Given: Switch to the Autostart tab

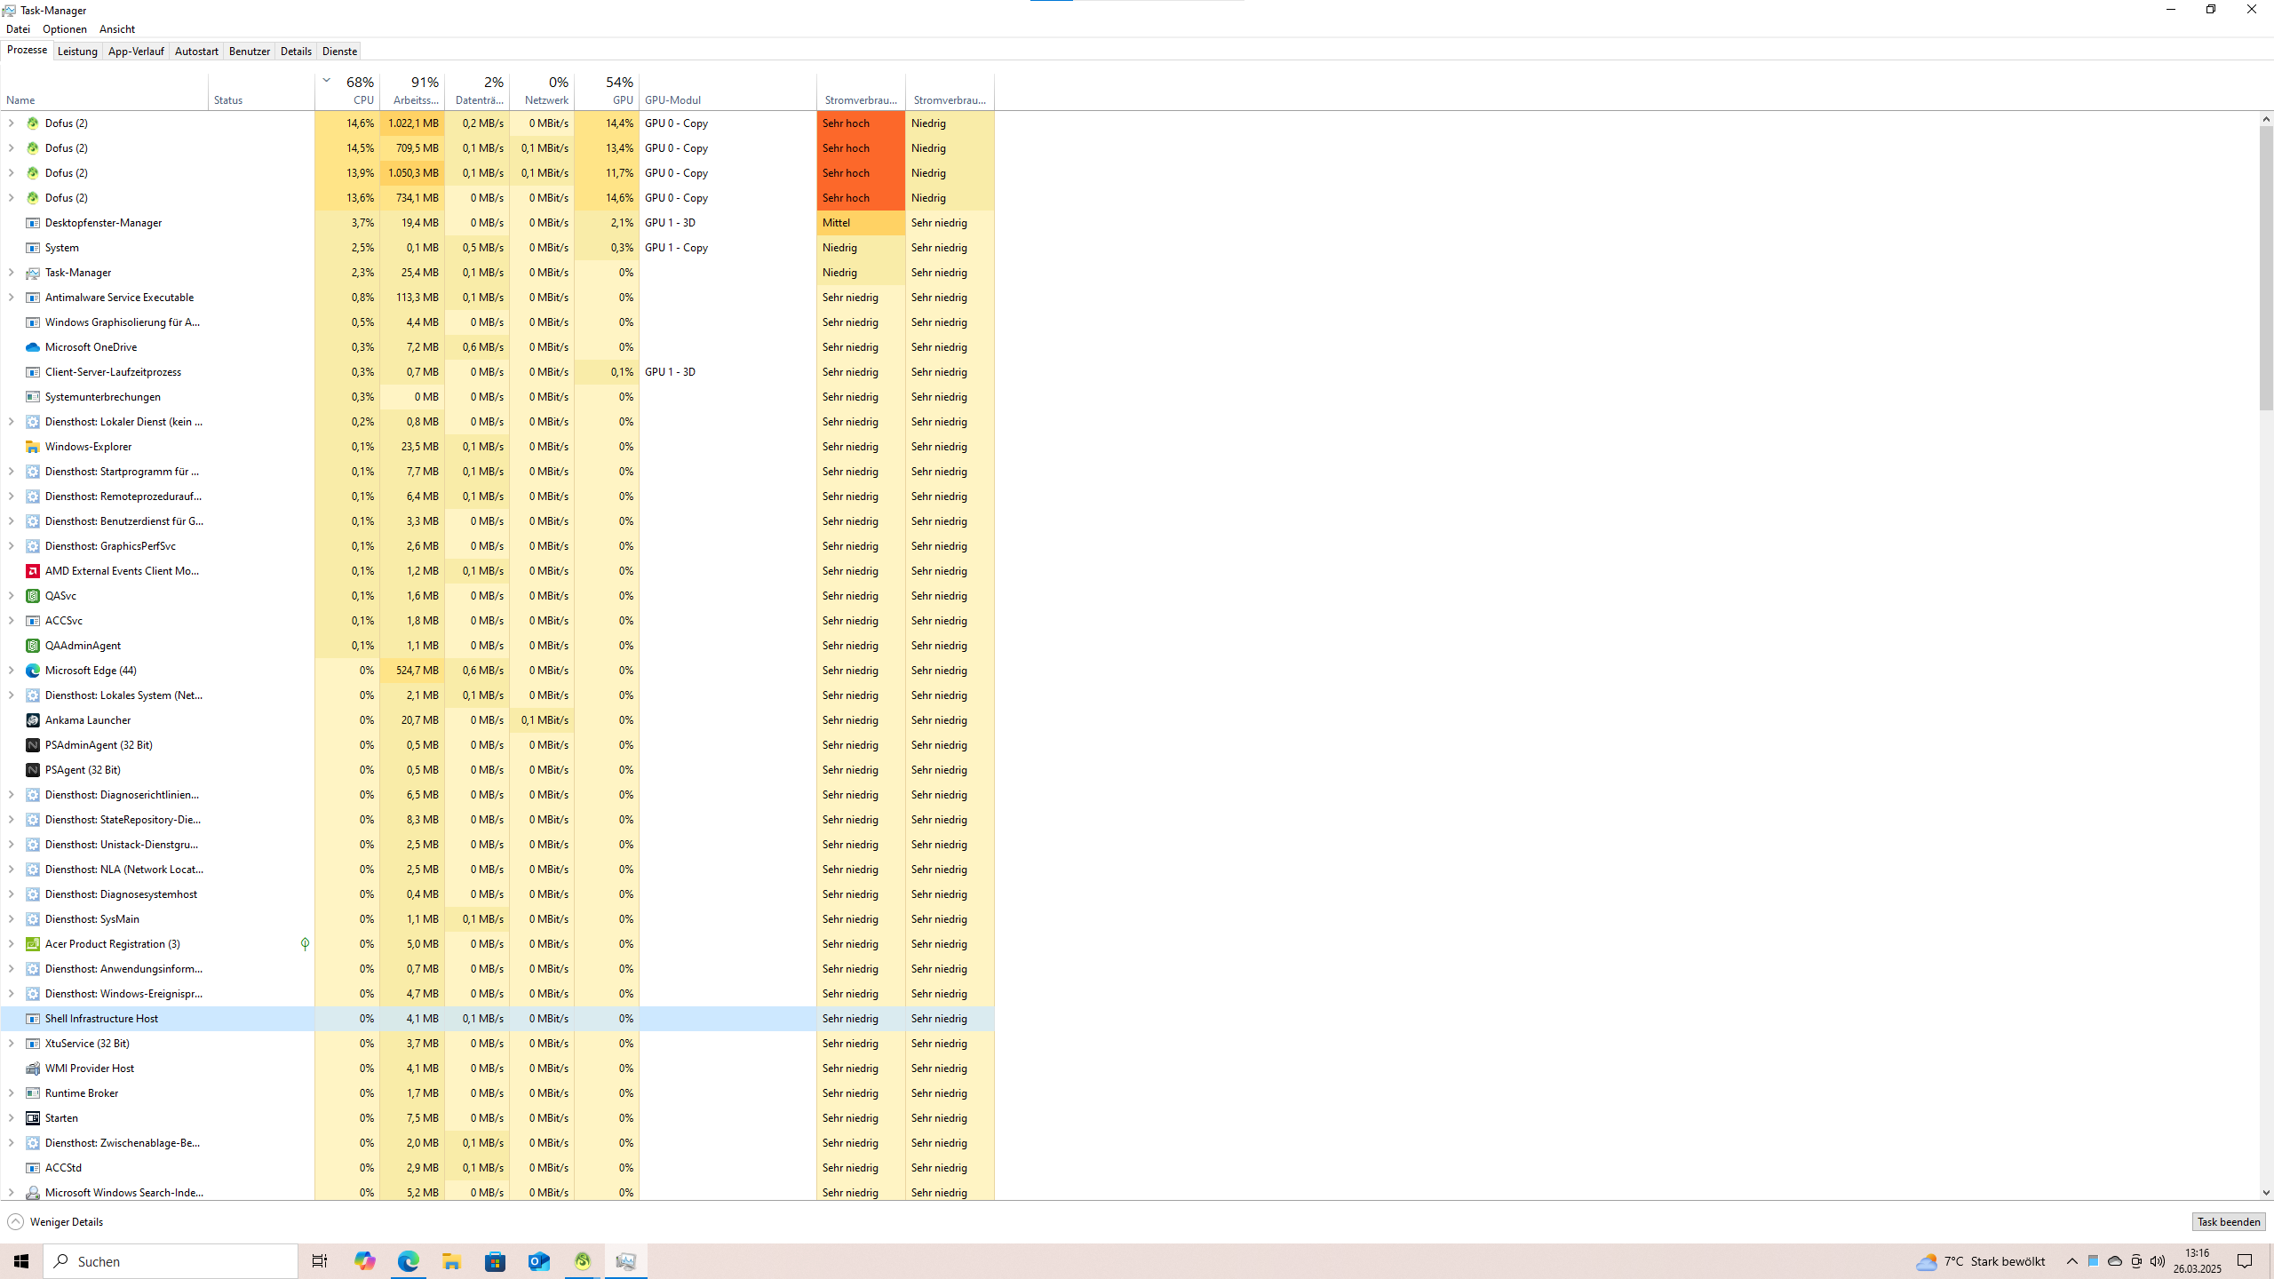Looking at the screenshot, I should click(196, 52).
